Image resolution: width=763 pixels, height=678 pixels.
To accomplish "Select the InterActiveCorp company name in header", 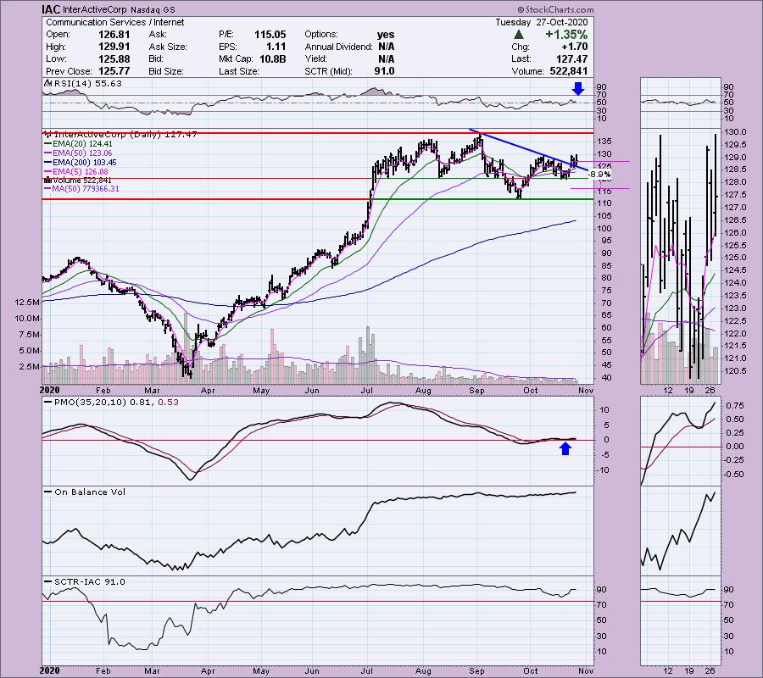I will tap(94, 9).
